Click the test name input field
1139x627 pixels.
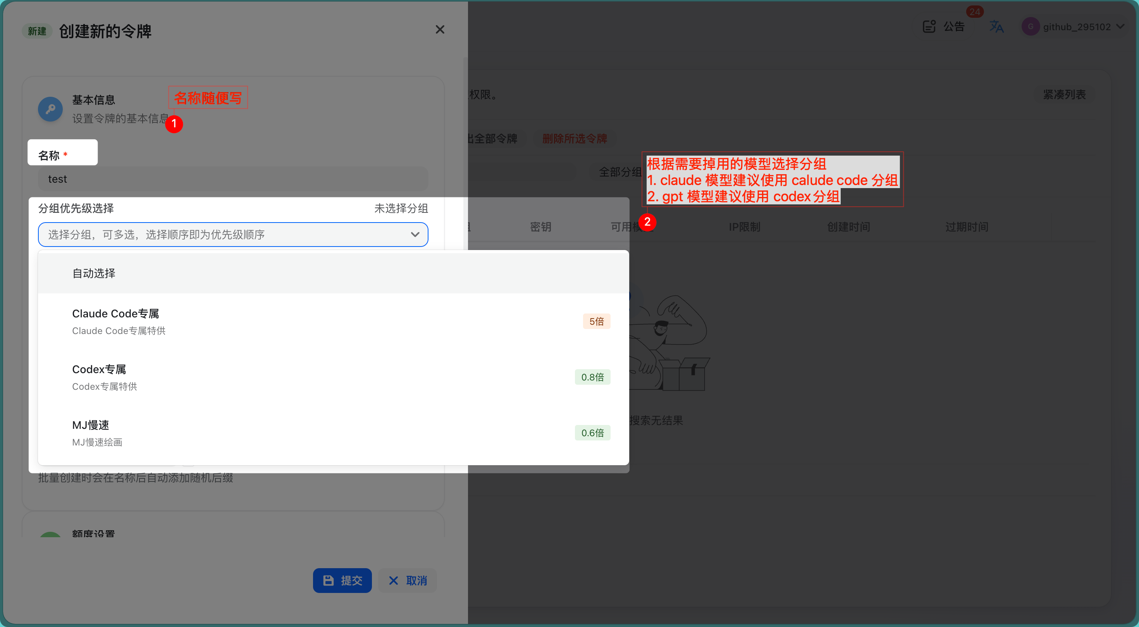(x=233, y=179)
